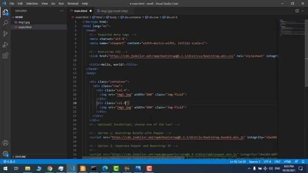This screenshot has width=308, height=173.
Task: Click CRLF end of line selector
Action: click(277, 161)
